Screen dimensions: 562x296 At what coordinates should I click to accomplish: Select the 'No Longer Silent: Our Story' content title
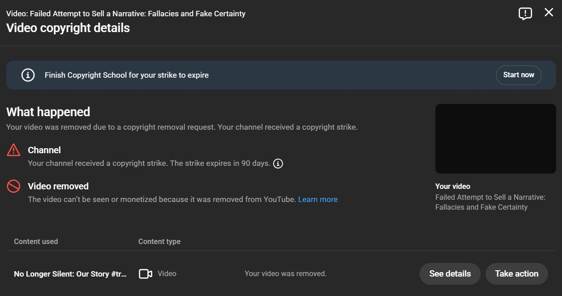pyautogui.click(x=70, y=274)
